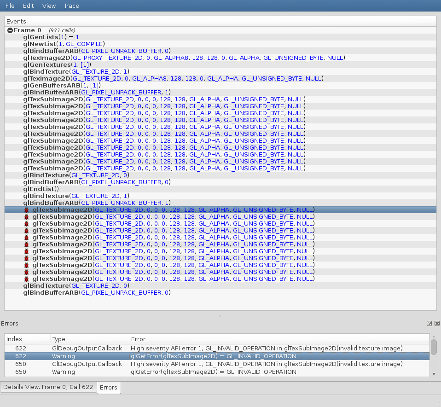Sort errors by the Type column header

click(x=89, y=339)
